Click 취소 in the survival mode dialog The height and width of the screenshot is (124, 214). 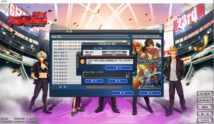118,81
